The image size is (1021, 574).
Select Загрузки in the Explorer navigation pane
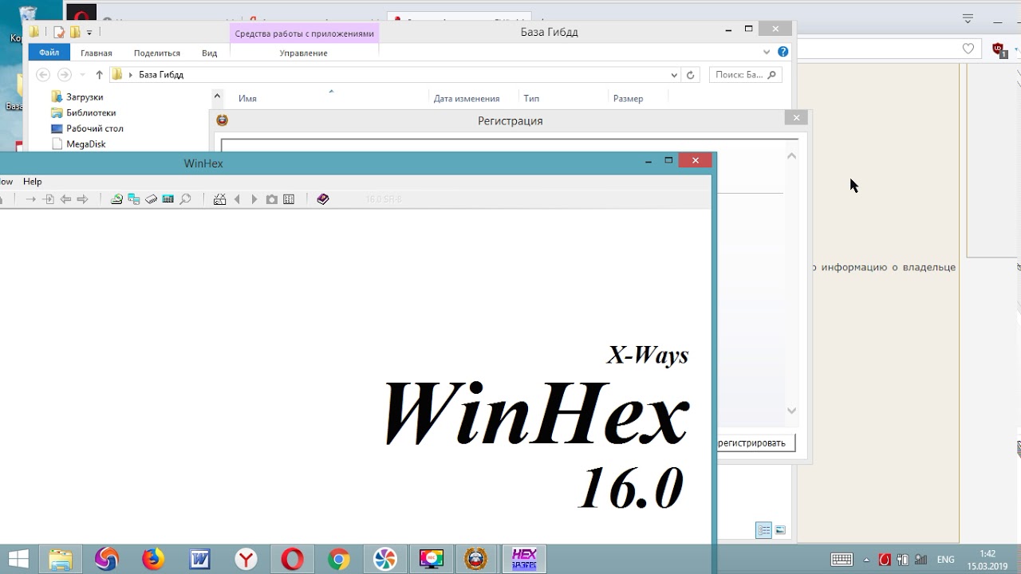85,96
